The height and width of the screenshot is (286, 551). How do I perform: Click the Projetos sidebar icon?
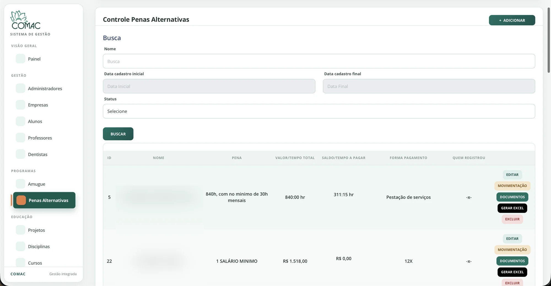click(x=20, y=230)
